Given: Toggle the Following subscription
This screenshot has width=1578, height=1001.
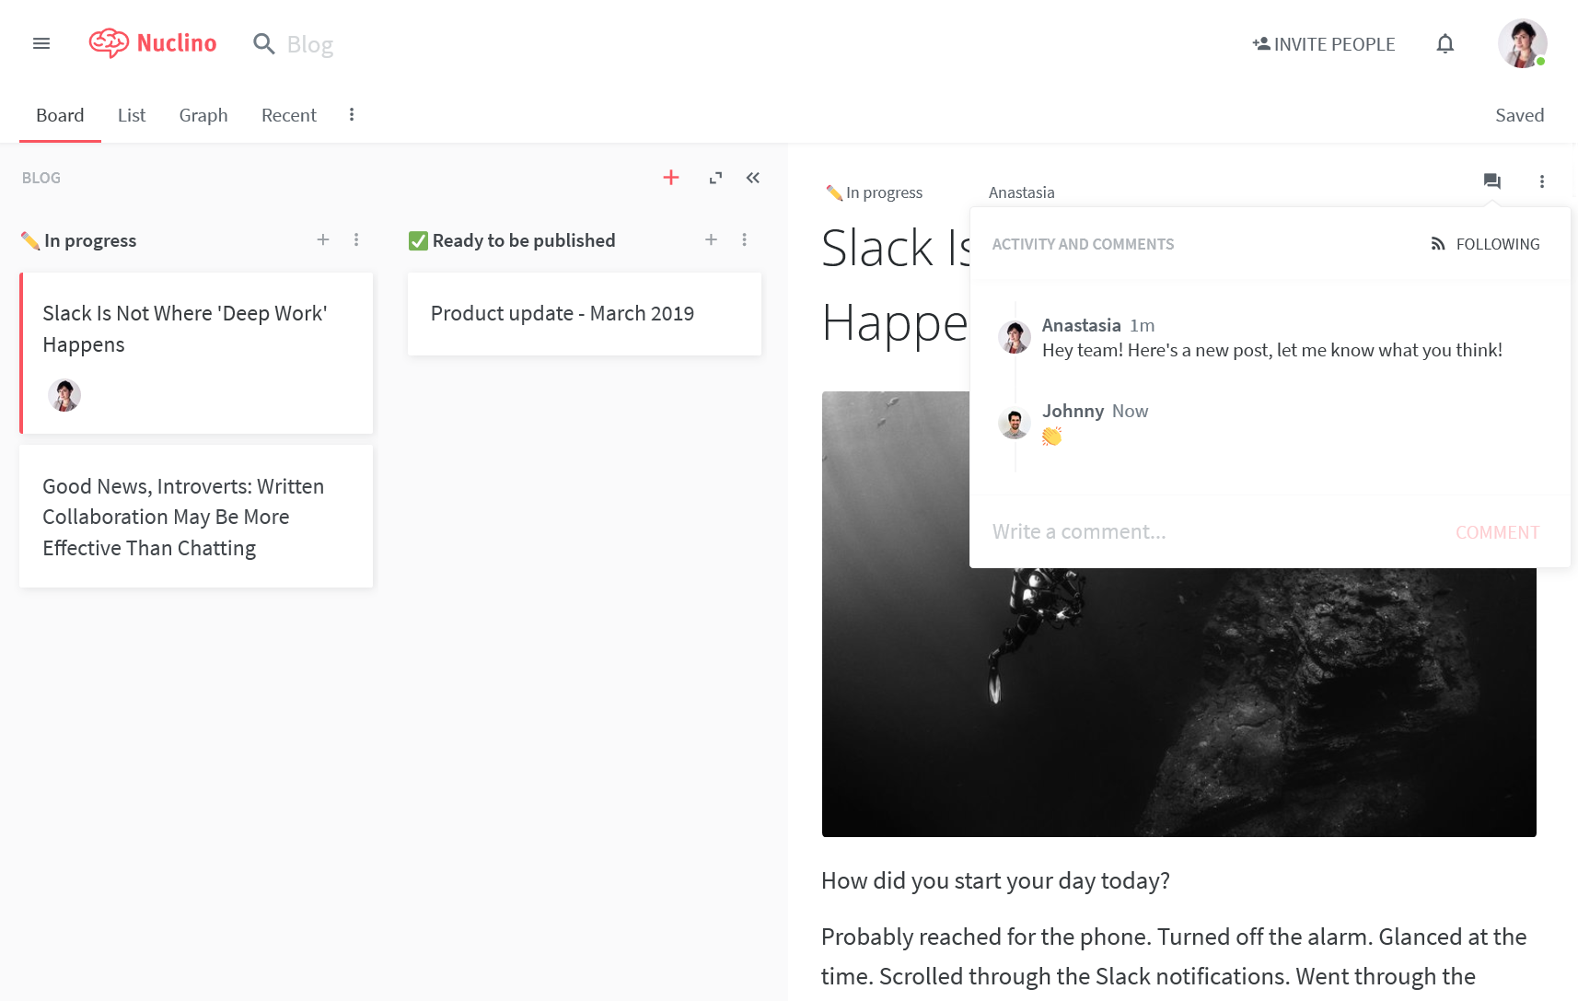Looking at the screenshot, I should tap(1485, 244).
